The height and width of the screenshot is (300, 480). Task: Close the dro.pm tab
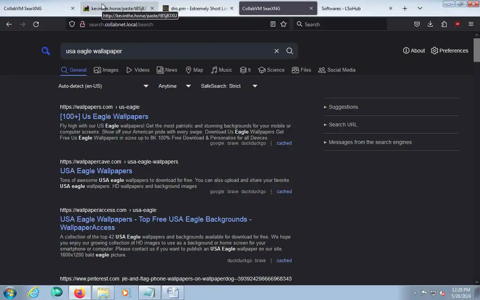point(231,8)
